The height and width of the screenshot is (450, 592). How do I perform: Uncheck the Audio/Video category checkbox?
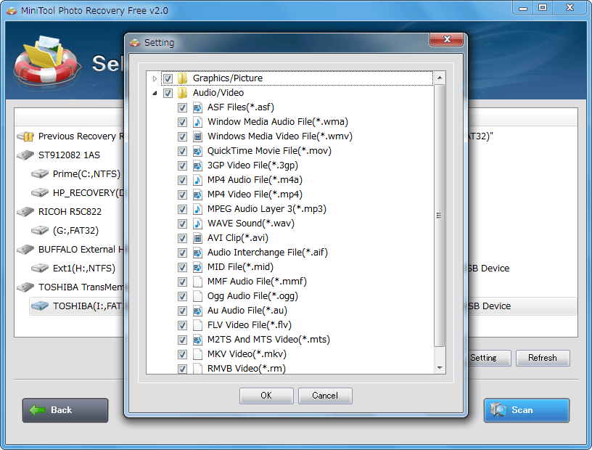tap(168, 93)
